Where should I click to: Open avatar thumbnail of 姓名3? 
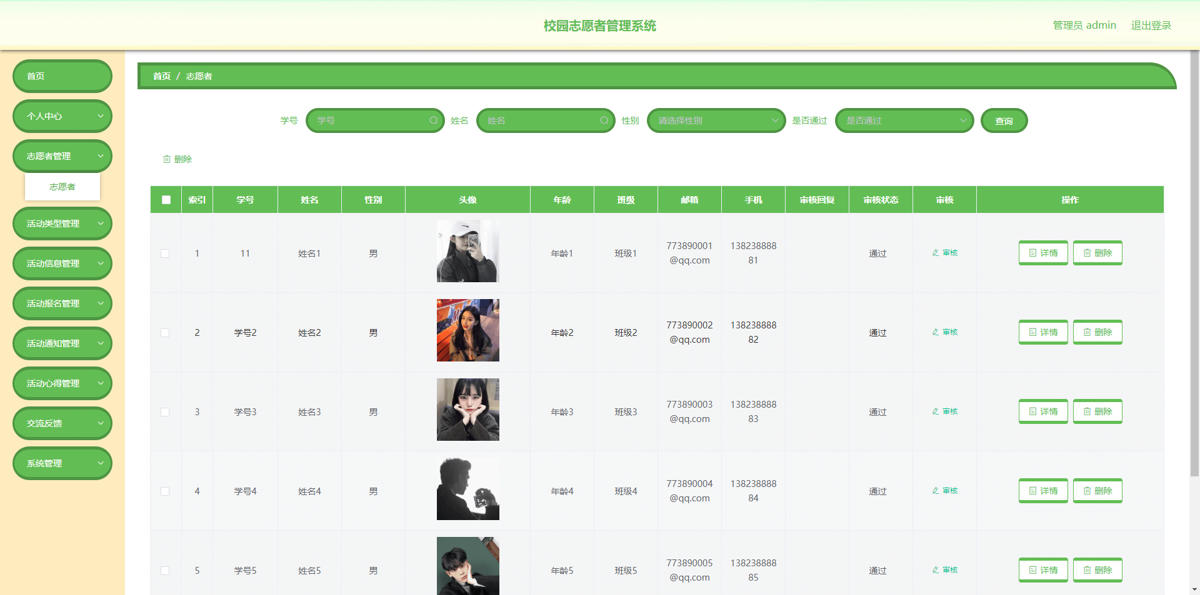[x=468, y=410]
